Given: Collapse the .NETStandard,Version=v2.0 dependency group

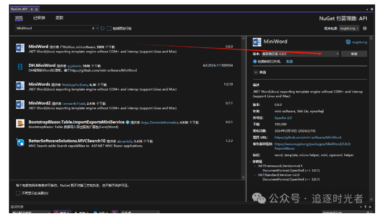Looking at the screenshot, I should pos(255,175).
